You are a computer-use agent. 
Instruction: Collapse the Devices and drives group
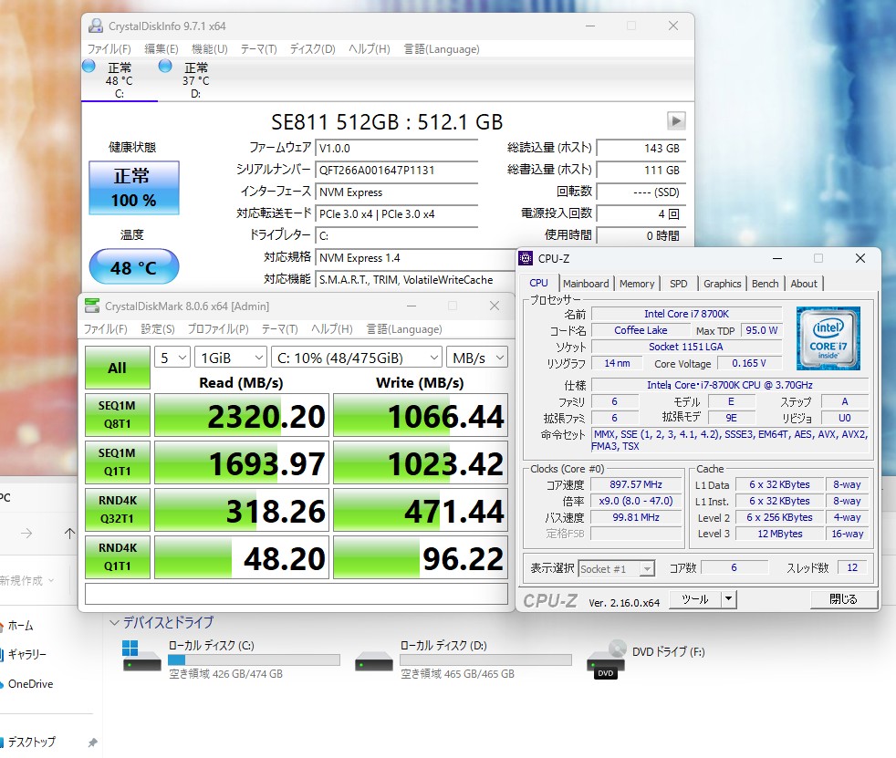114,622
